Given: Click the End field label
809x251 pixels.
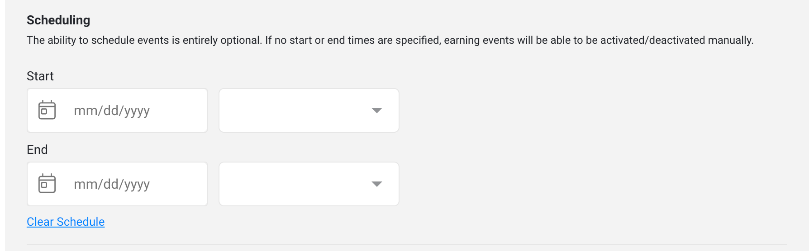Looking at the screenshot, I should [37, 149].
